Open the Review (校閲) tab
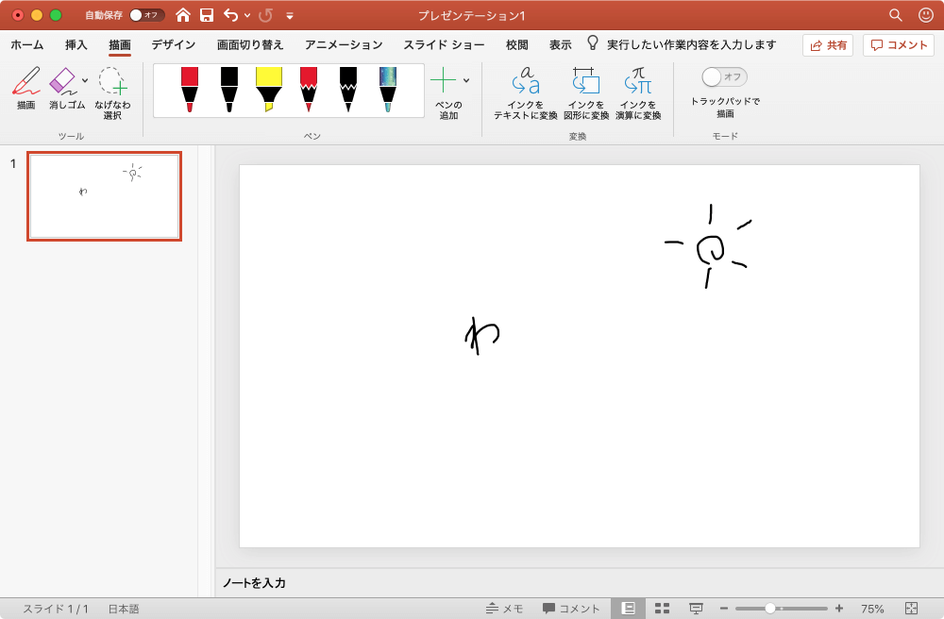 tap(517, 44)
